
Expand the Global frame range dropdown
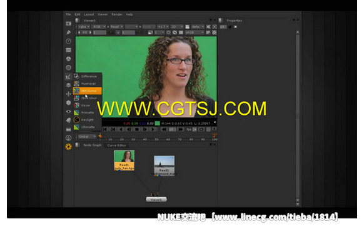[87, 137]
